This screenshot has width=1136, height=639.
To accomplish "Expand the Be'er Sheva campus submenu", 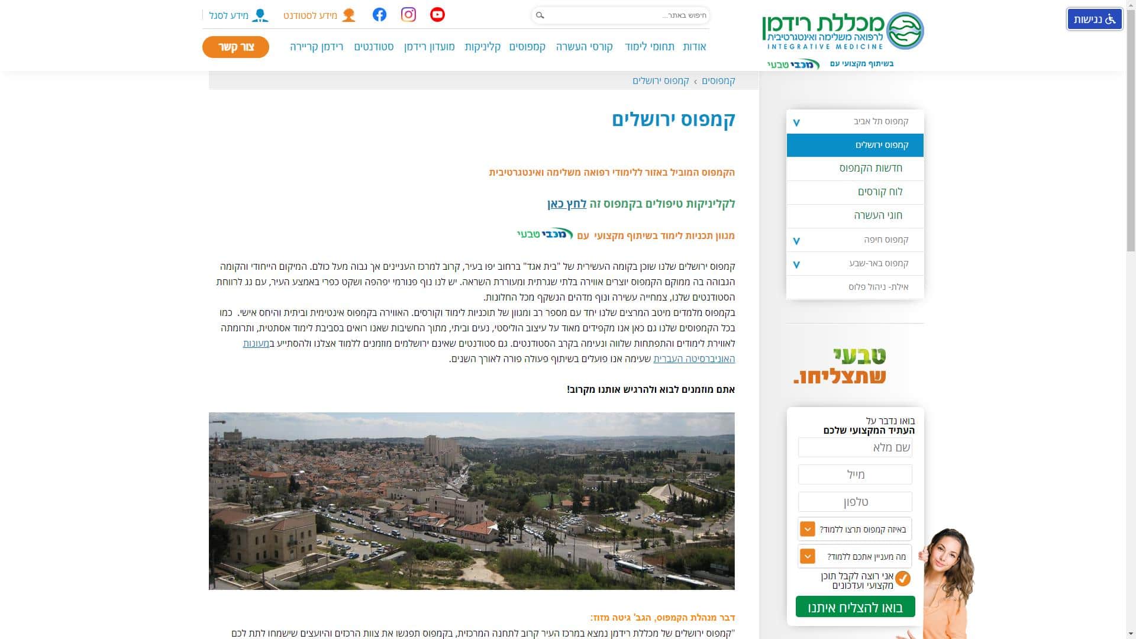I will (796, 264).
